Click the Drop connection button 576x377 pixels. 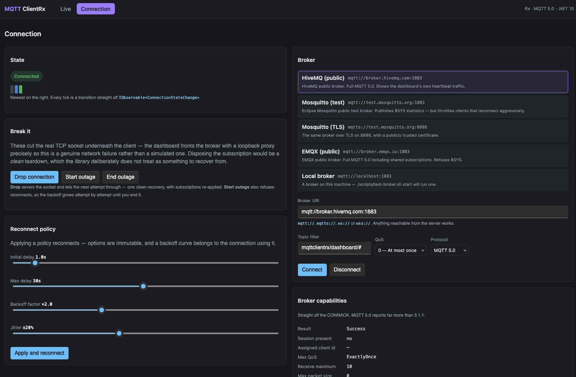34,177
